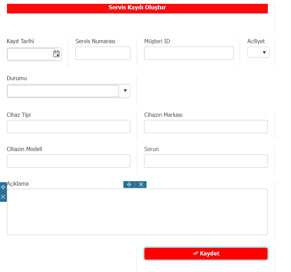This screenshot has width=291, height=272.
Task: Focus the Servis Numarası input field
Action: pos(103,53)
